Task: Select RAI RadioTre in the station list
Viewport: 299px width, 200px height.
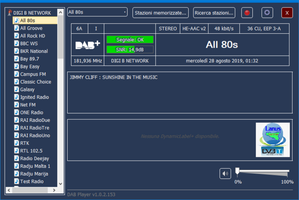Action: point(35,128)
